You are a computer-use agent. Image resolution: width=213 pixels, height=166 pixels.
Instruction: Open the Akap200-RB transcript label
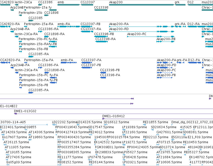(x=166, y=39)
